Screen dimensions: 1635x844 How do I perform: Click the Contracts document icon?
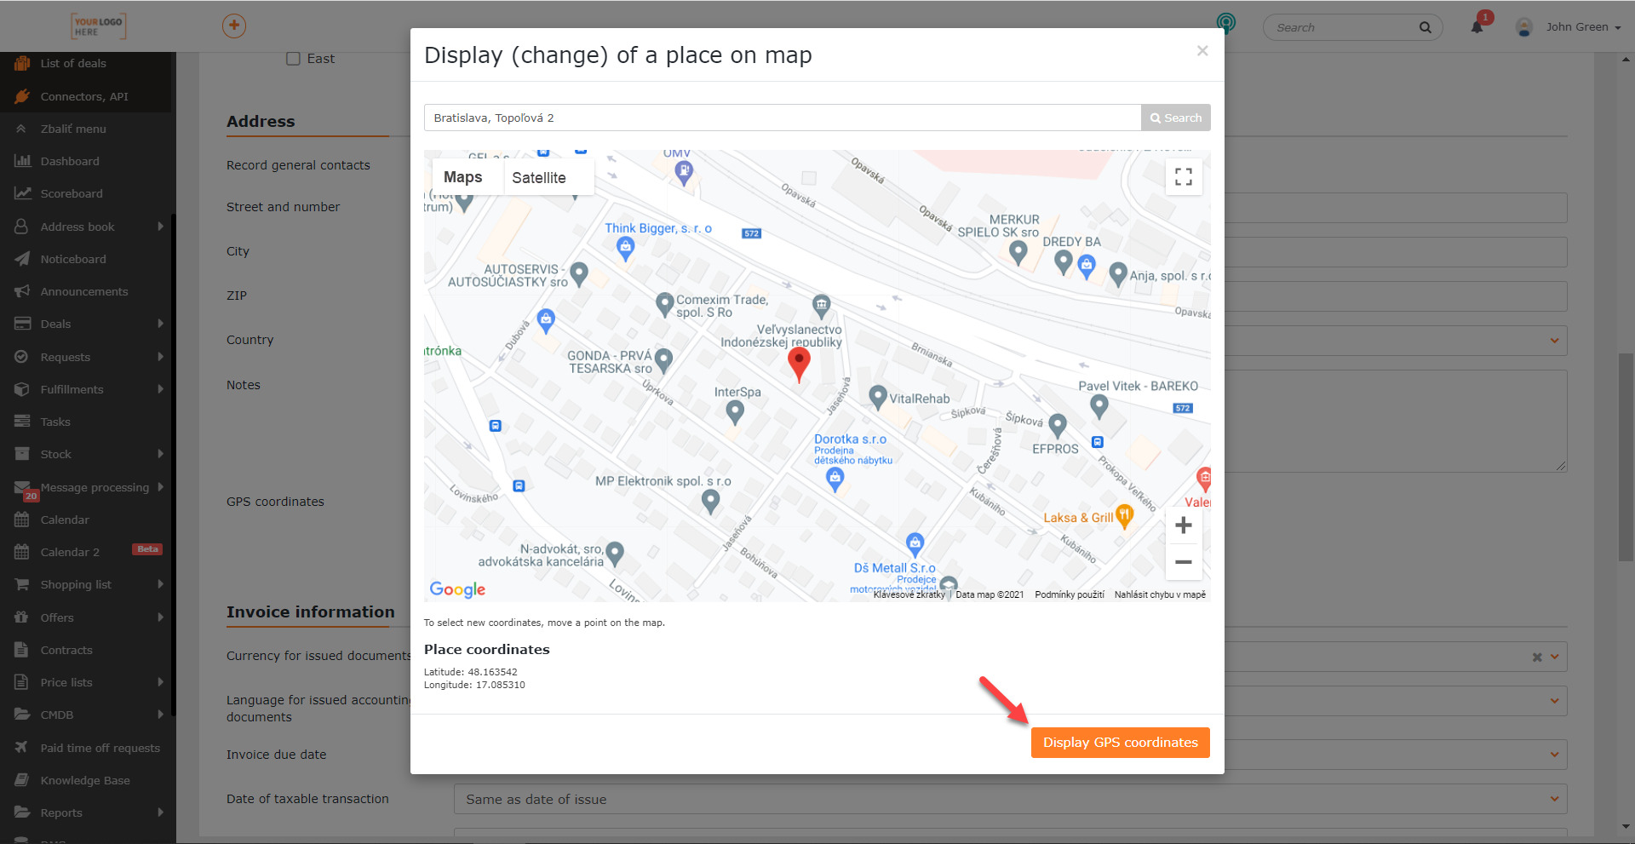coord(22,650)
